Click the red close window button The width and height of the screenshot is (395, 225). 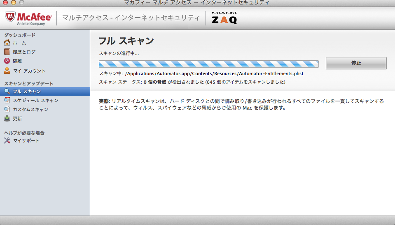(5, 2)
